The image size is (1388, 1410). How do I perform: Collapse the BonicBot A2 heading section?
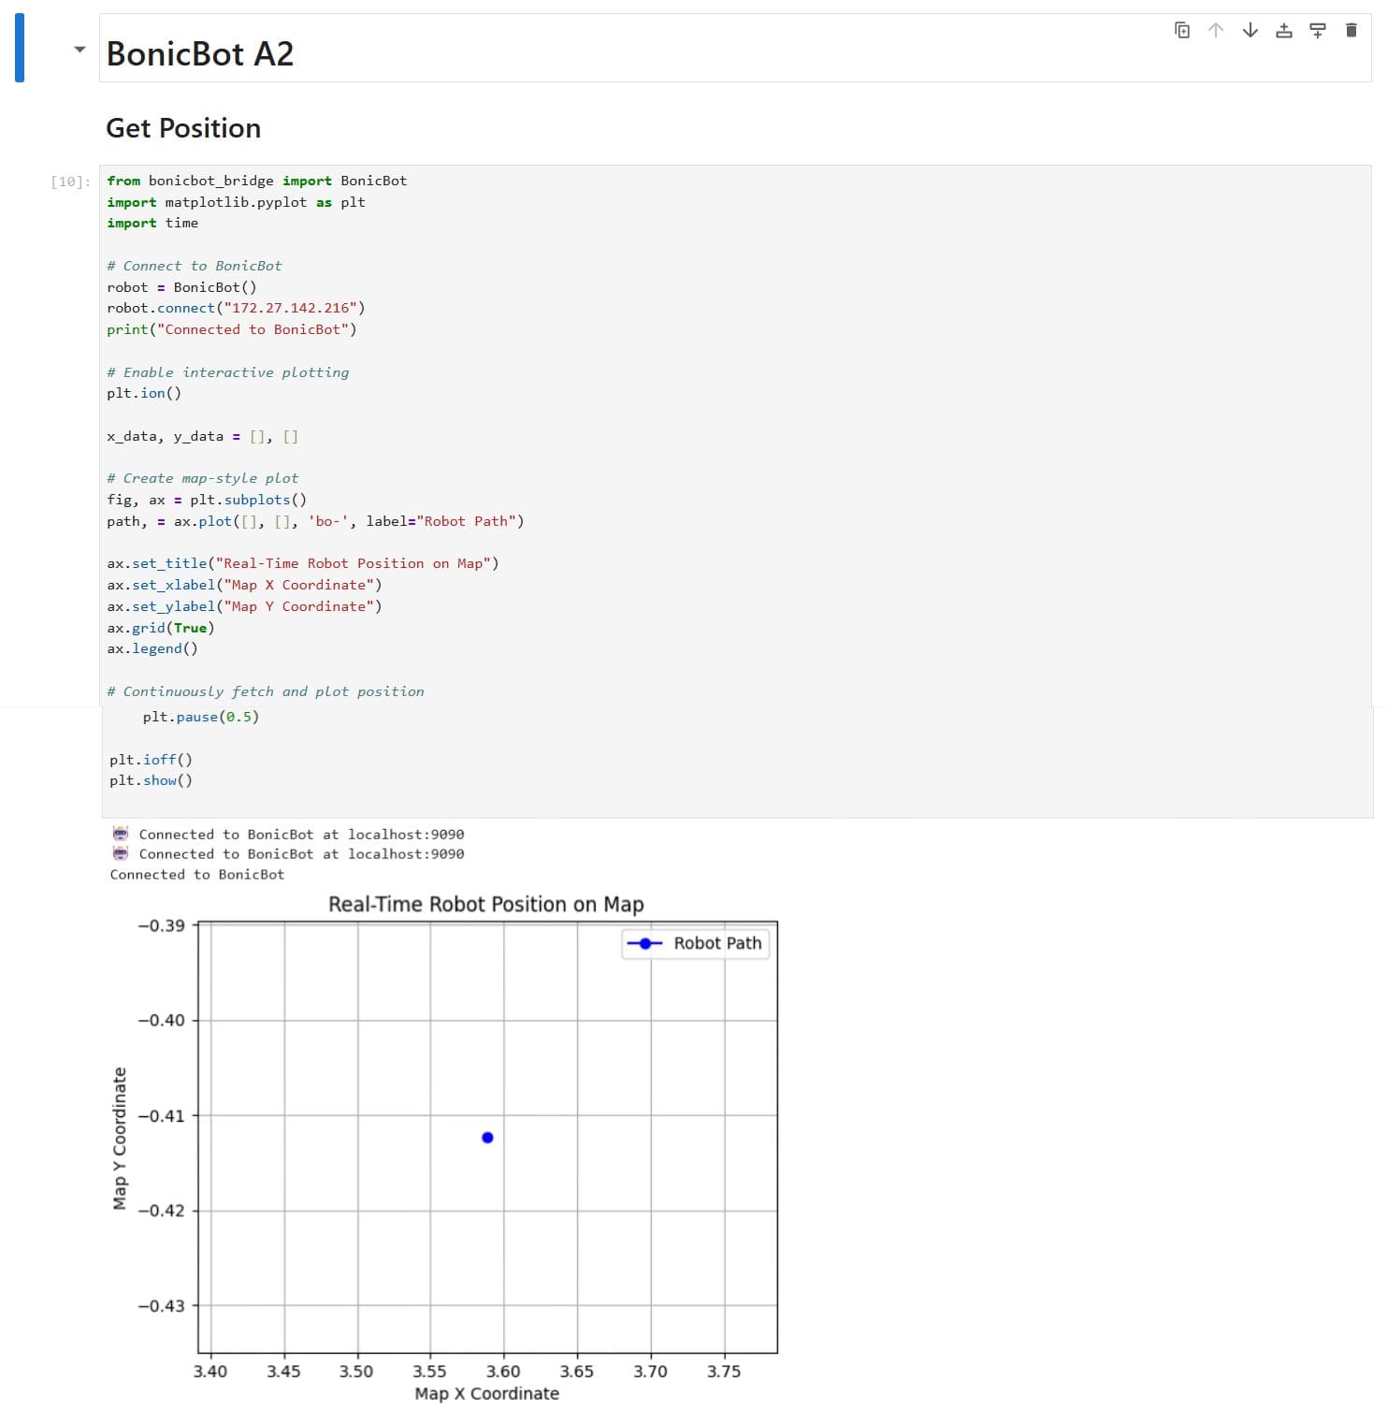coord(79,49)
